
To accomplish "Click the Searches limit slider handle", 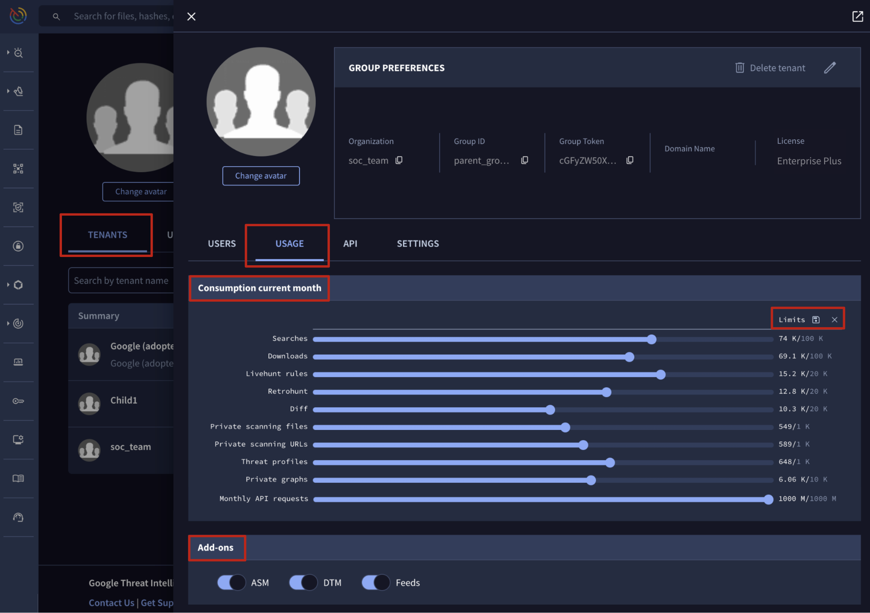I will (651, 339).
